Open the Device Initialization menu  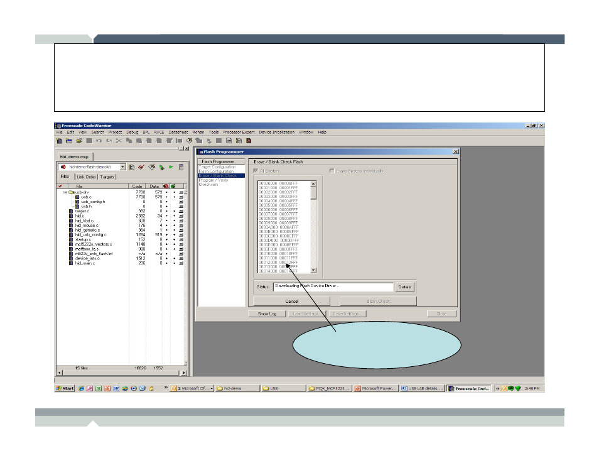point(276,132)
